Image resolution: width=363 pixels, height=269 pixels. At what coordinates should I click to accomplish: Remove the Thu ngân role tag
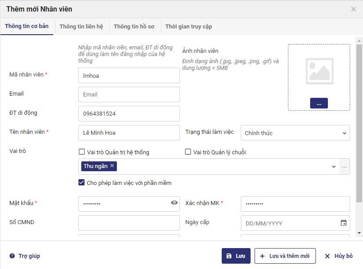[x=112, y=166]
